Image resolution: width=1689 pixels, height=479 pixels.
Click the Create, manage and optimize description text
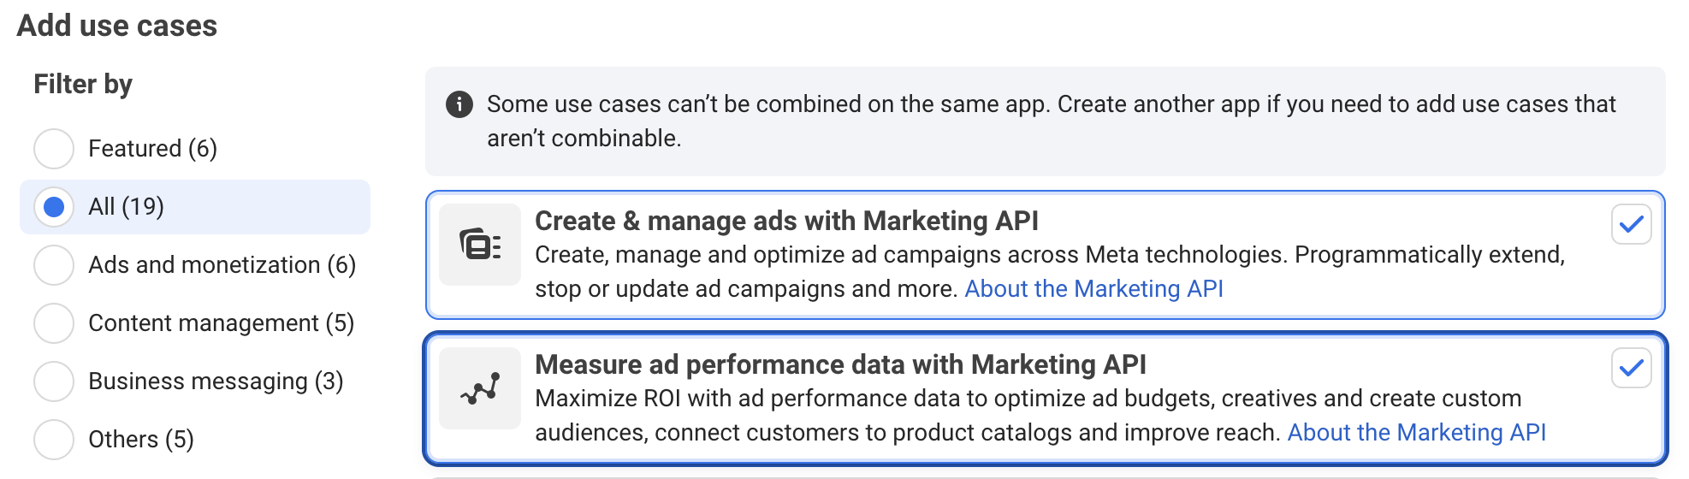click(x=1049, y=255)
